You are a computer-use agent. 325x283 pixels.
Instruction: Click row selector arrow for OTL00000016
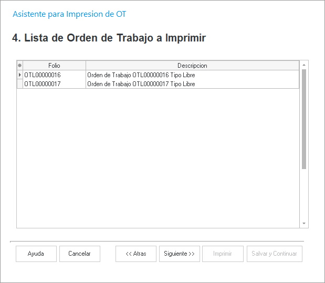point(20,75)
